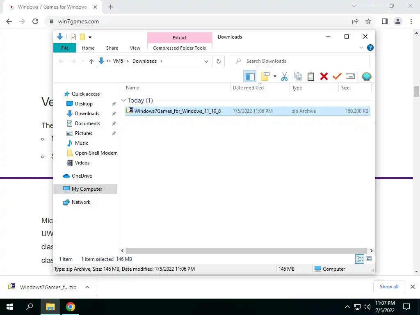Open the Home ribbon tab
This screenshot has height=315, width=420.
tap(88, 48)
